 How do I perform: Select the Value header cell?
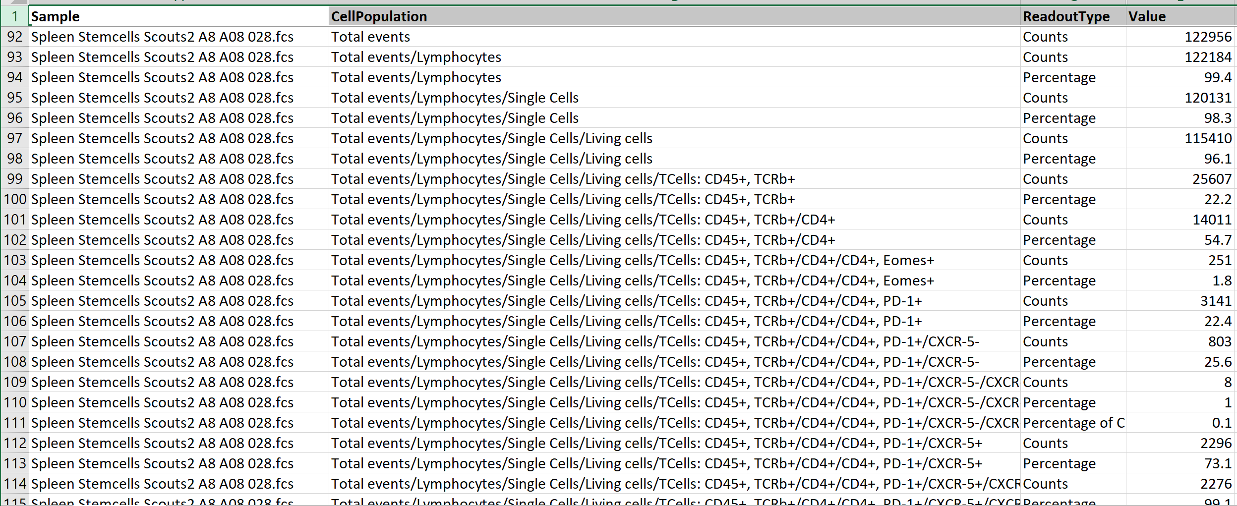tap(1180, 16)
